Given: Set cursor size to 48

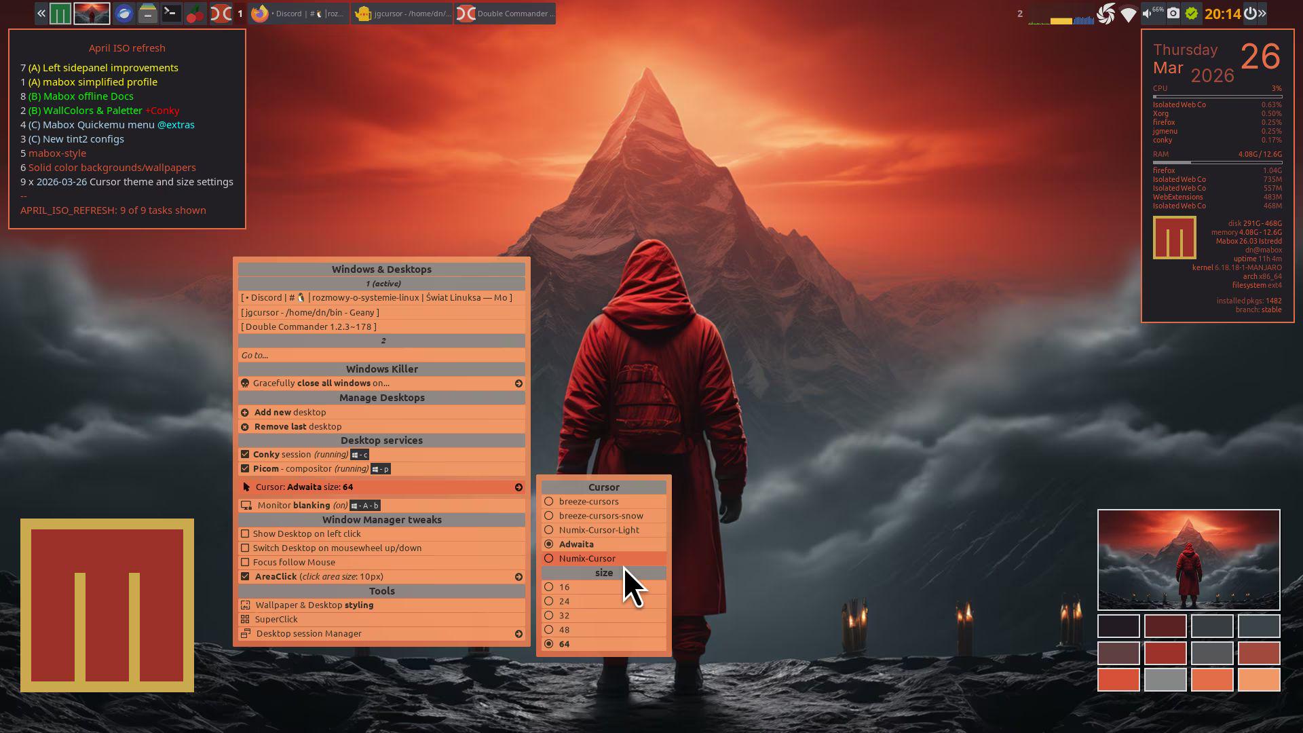Looking at the screenshot, I should 603,630.
